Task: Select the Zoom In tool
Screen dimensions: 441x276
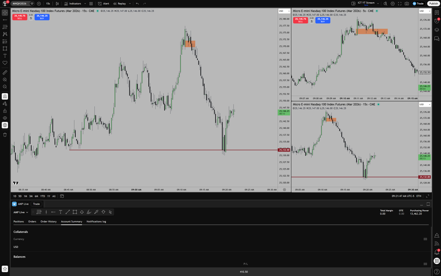Action: [x=5, y=79]
